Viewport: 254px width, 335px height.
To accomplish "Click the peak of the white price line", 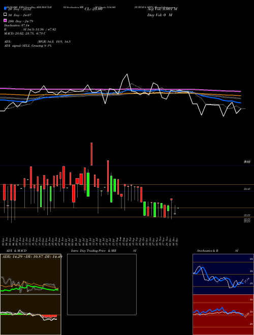I will 127,74.
